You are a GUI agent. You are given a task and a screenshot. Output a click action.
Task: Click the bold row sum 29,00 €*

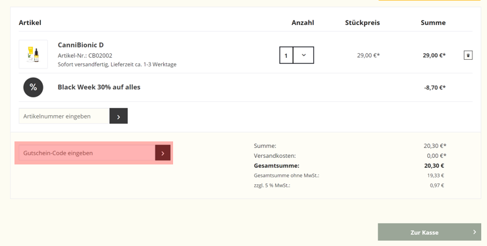tap(434, 56)
